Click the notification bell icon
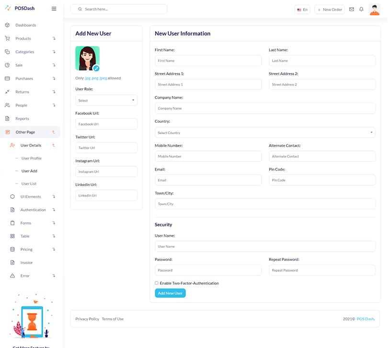 pos(361,9)
